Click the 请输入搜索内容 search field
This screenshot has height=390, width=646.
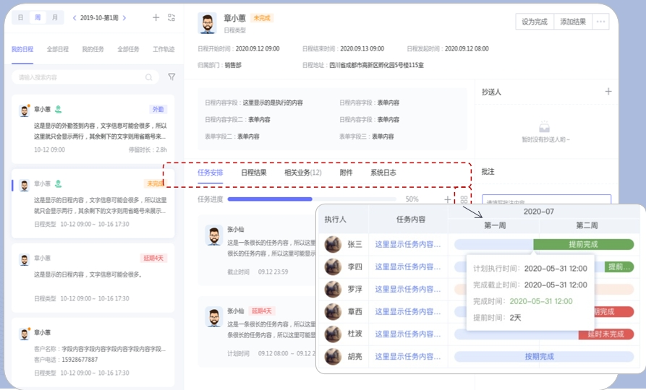point(80,77)
